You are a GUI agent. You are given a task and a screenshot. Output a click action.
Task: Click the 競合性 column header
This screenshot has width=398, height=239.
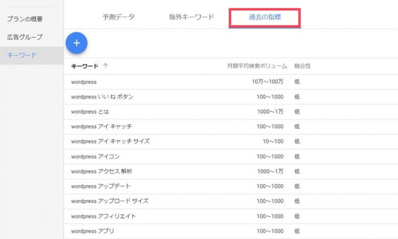click(x=302, y=66)
